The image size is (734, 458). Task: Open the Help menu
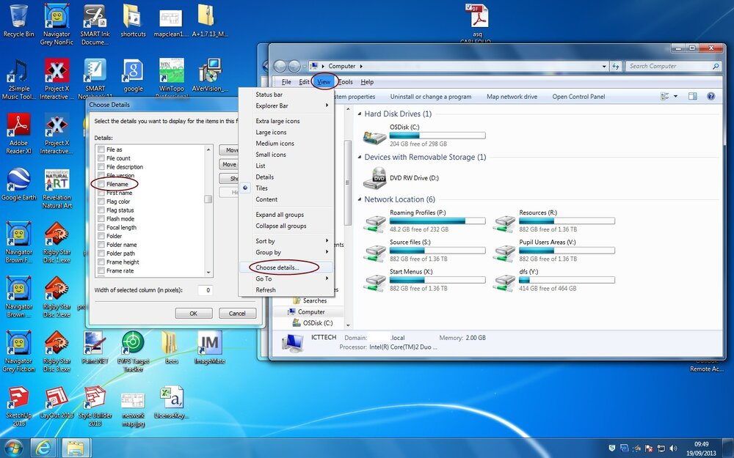pyautogui.click(x=367, y=82)
